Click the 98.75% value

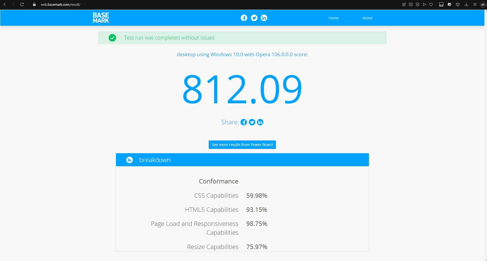click(257, 224)
